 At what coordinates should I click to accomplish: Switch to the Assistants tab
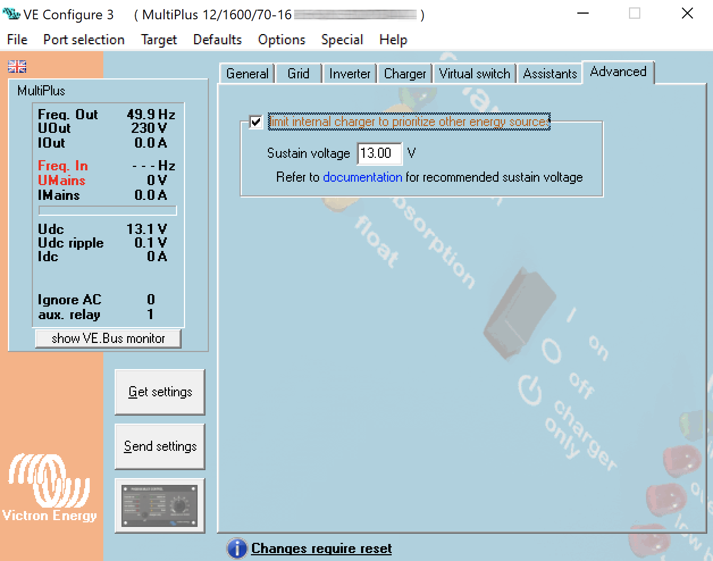[549, 73]
